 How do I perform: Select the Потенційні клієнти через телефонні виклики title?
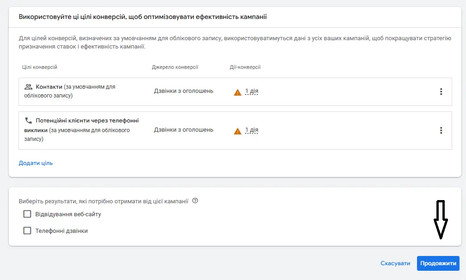point(87,121)
